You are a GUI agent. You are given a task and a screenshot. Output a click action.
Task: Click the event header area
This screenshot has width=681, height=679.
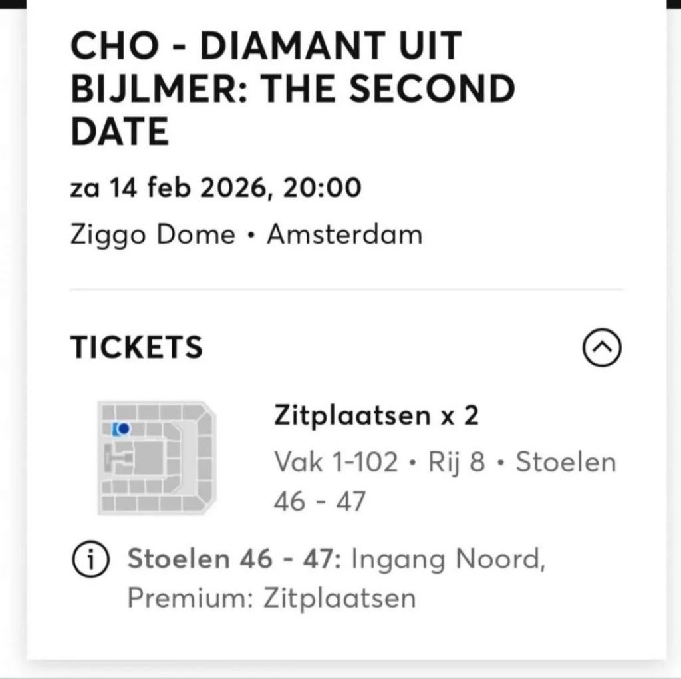tap(293, 87)
